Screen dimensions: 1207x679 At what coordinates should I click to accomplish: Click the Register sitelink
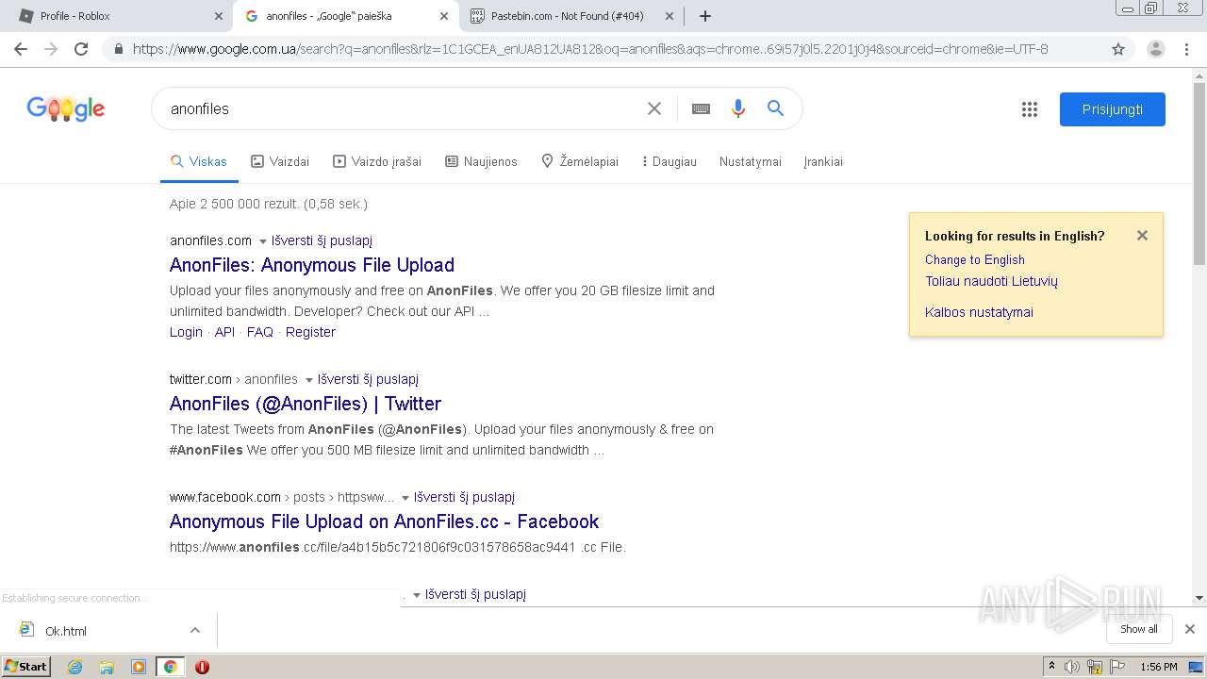click(310, 332)
